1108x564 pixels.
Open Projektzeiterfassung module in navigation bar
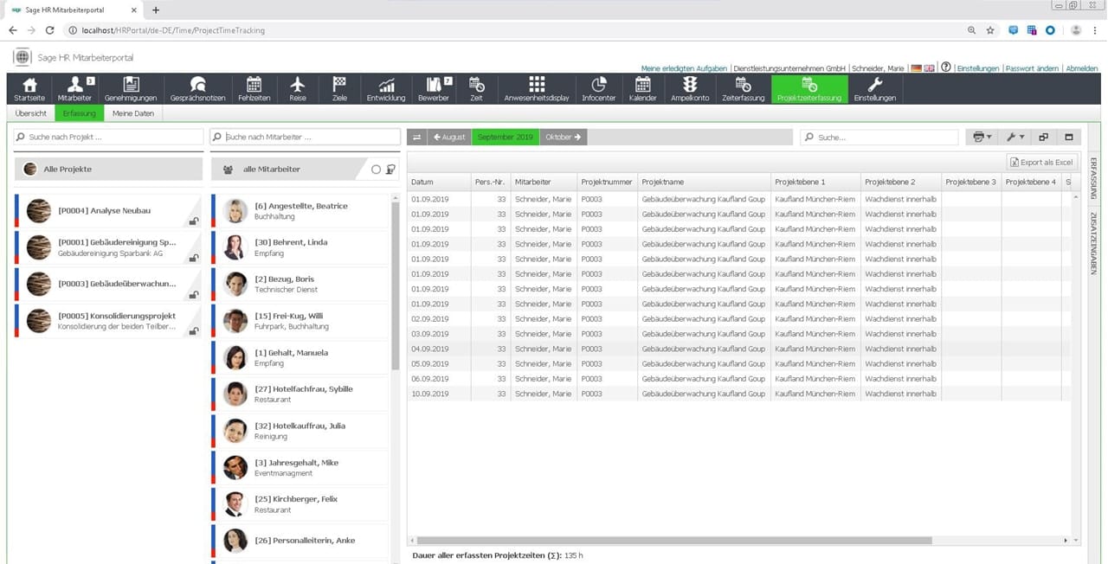(809, 89)
